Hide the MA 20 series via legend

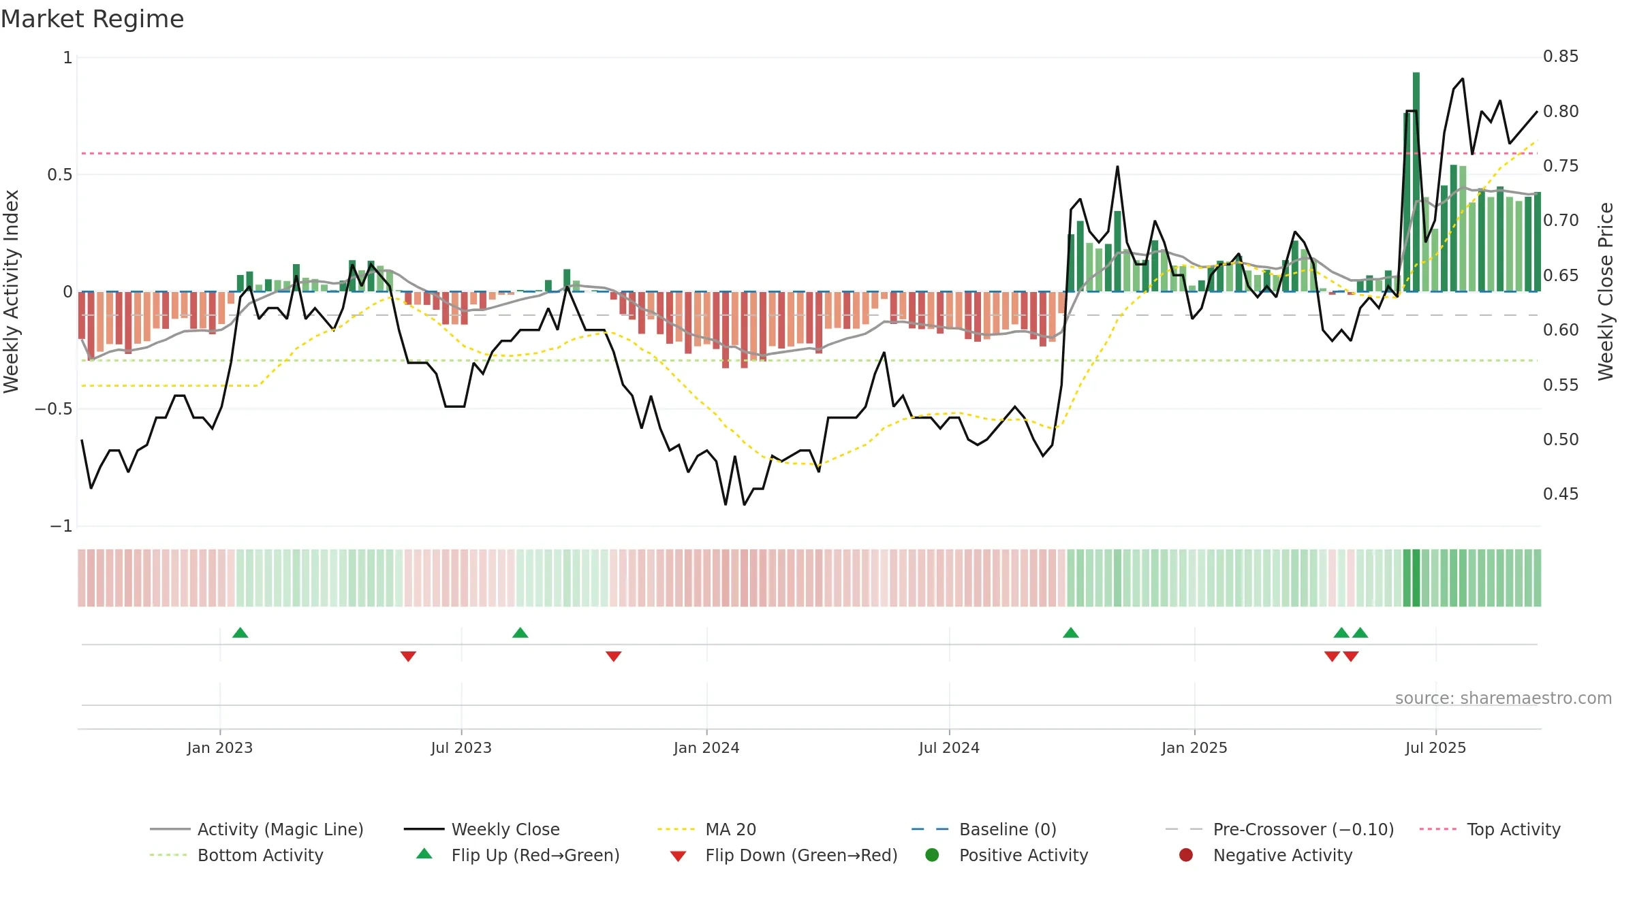coord(706,829)
